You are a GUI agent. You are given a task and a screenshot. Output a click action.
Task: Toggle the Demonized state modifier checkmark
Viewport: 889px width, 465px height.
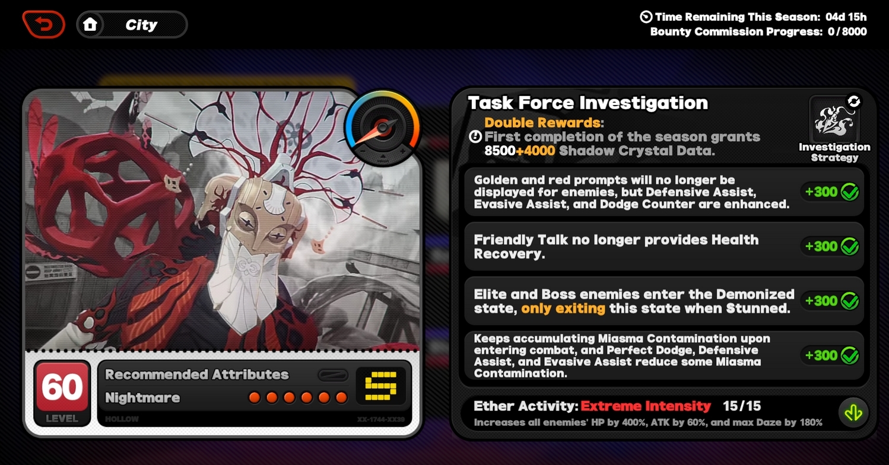click(x=849, y=301)
